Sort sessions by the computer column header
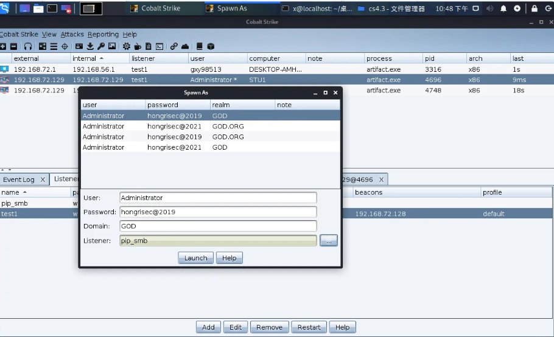The image size is (554, 337). click(x=276, y=58)
